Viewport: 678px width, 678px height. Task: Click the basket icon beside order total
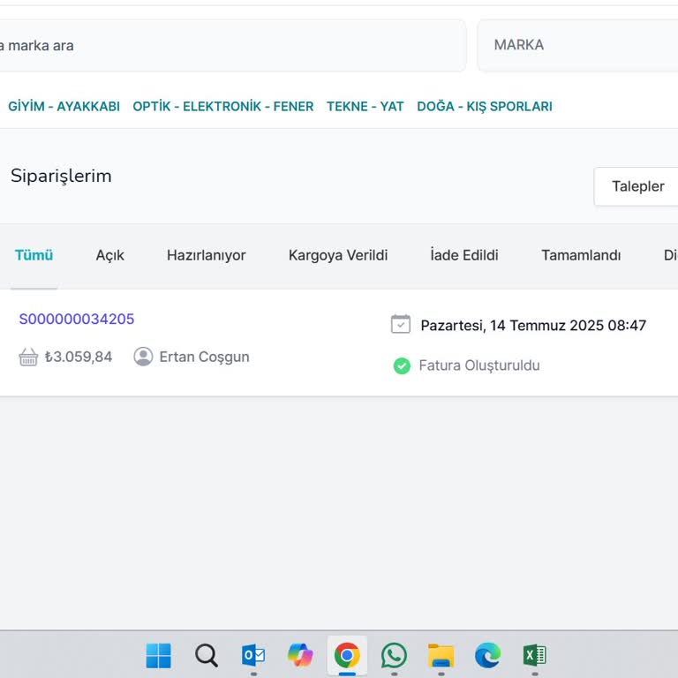[x=28, y=357]
